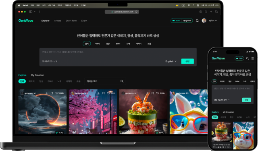Click the GenWave logo on the laptop

click(x=26, y=21)
